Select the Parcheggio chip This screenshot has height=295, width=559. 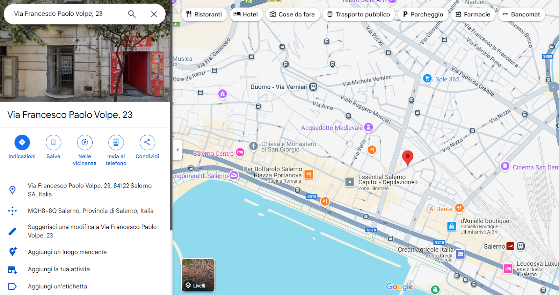pyautogui.click(x=423, y=14)
